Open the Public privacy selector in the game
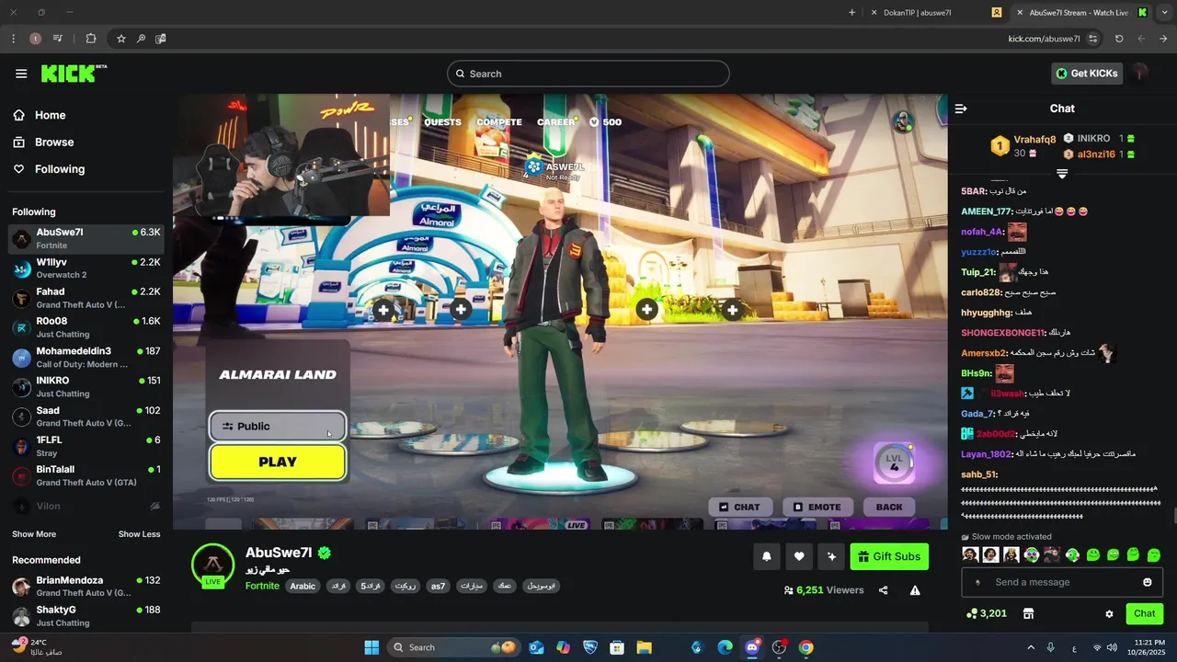Viewport: 1177px width, 662px height. tap(278, 426)
